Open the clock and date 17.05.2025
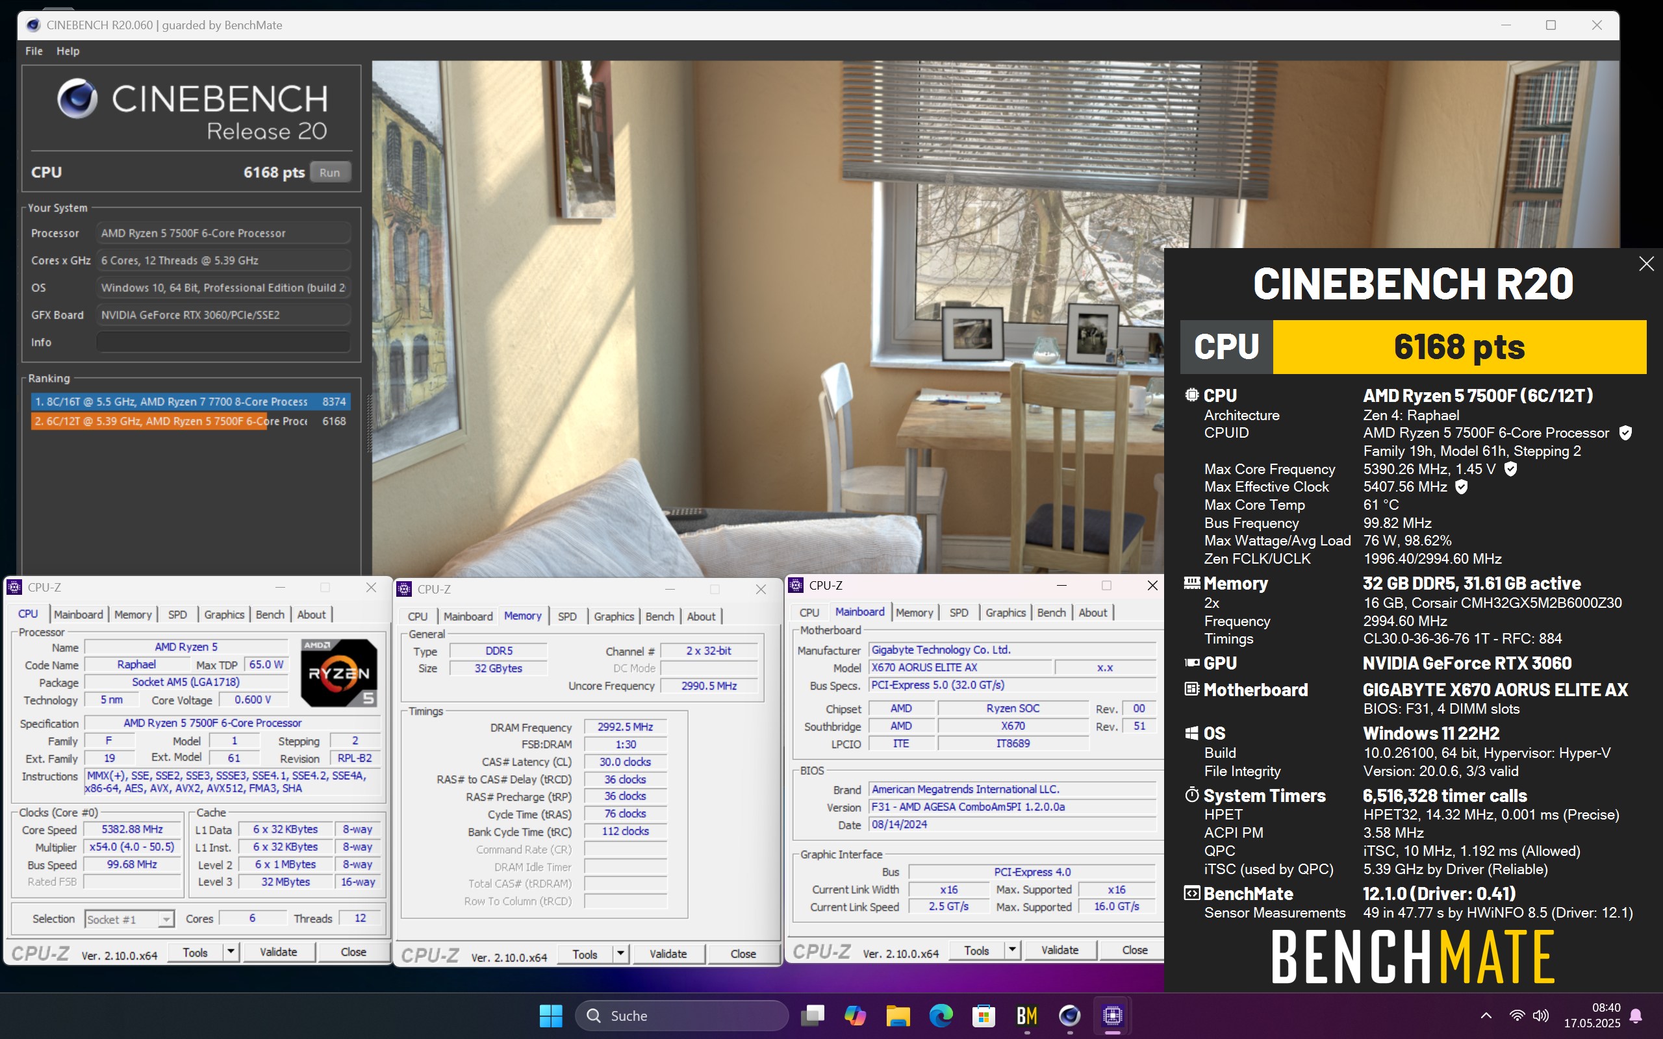This screenshot has width=1663, height=1039. [1592, 1015]
